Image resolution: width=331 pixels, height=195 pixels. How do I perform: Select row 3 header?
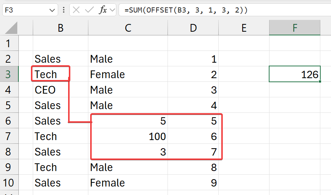(8, 74)
